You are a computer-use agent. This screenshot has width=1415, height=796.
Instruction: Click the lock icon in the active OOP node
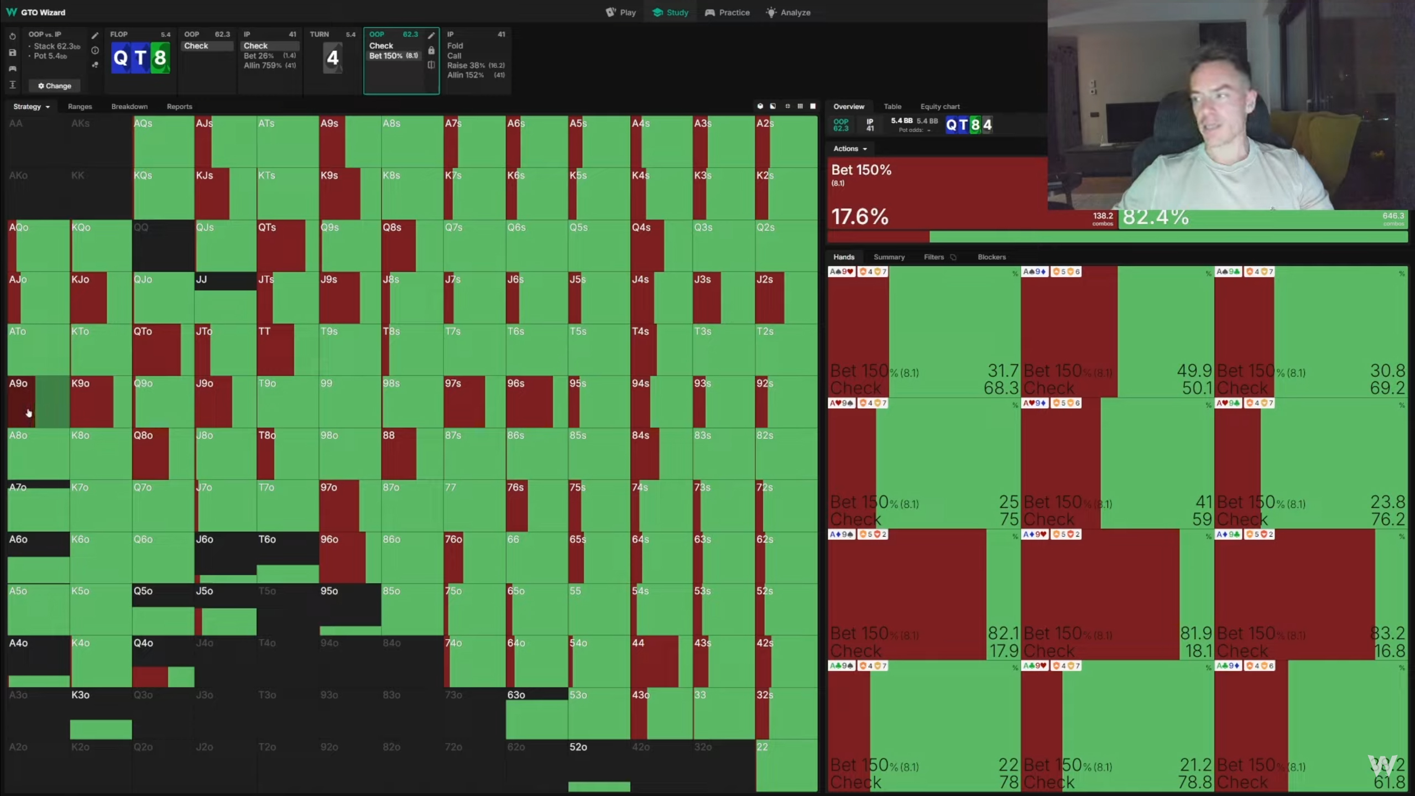pos(431,50)
